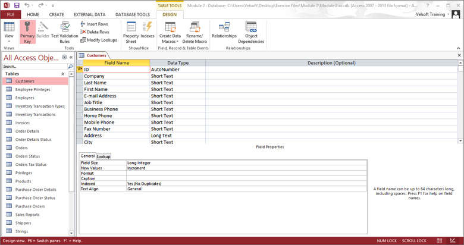Image resolution: width=464 pixels, height=245 pixels.
Task: Open the Builder tool
Action: [x=43, y=32]
